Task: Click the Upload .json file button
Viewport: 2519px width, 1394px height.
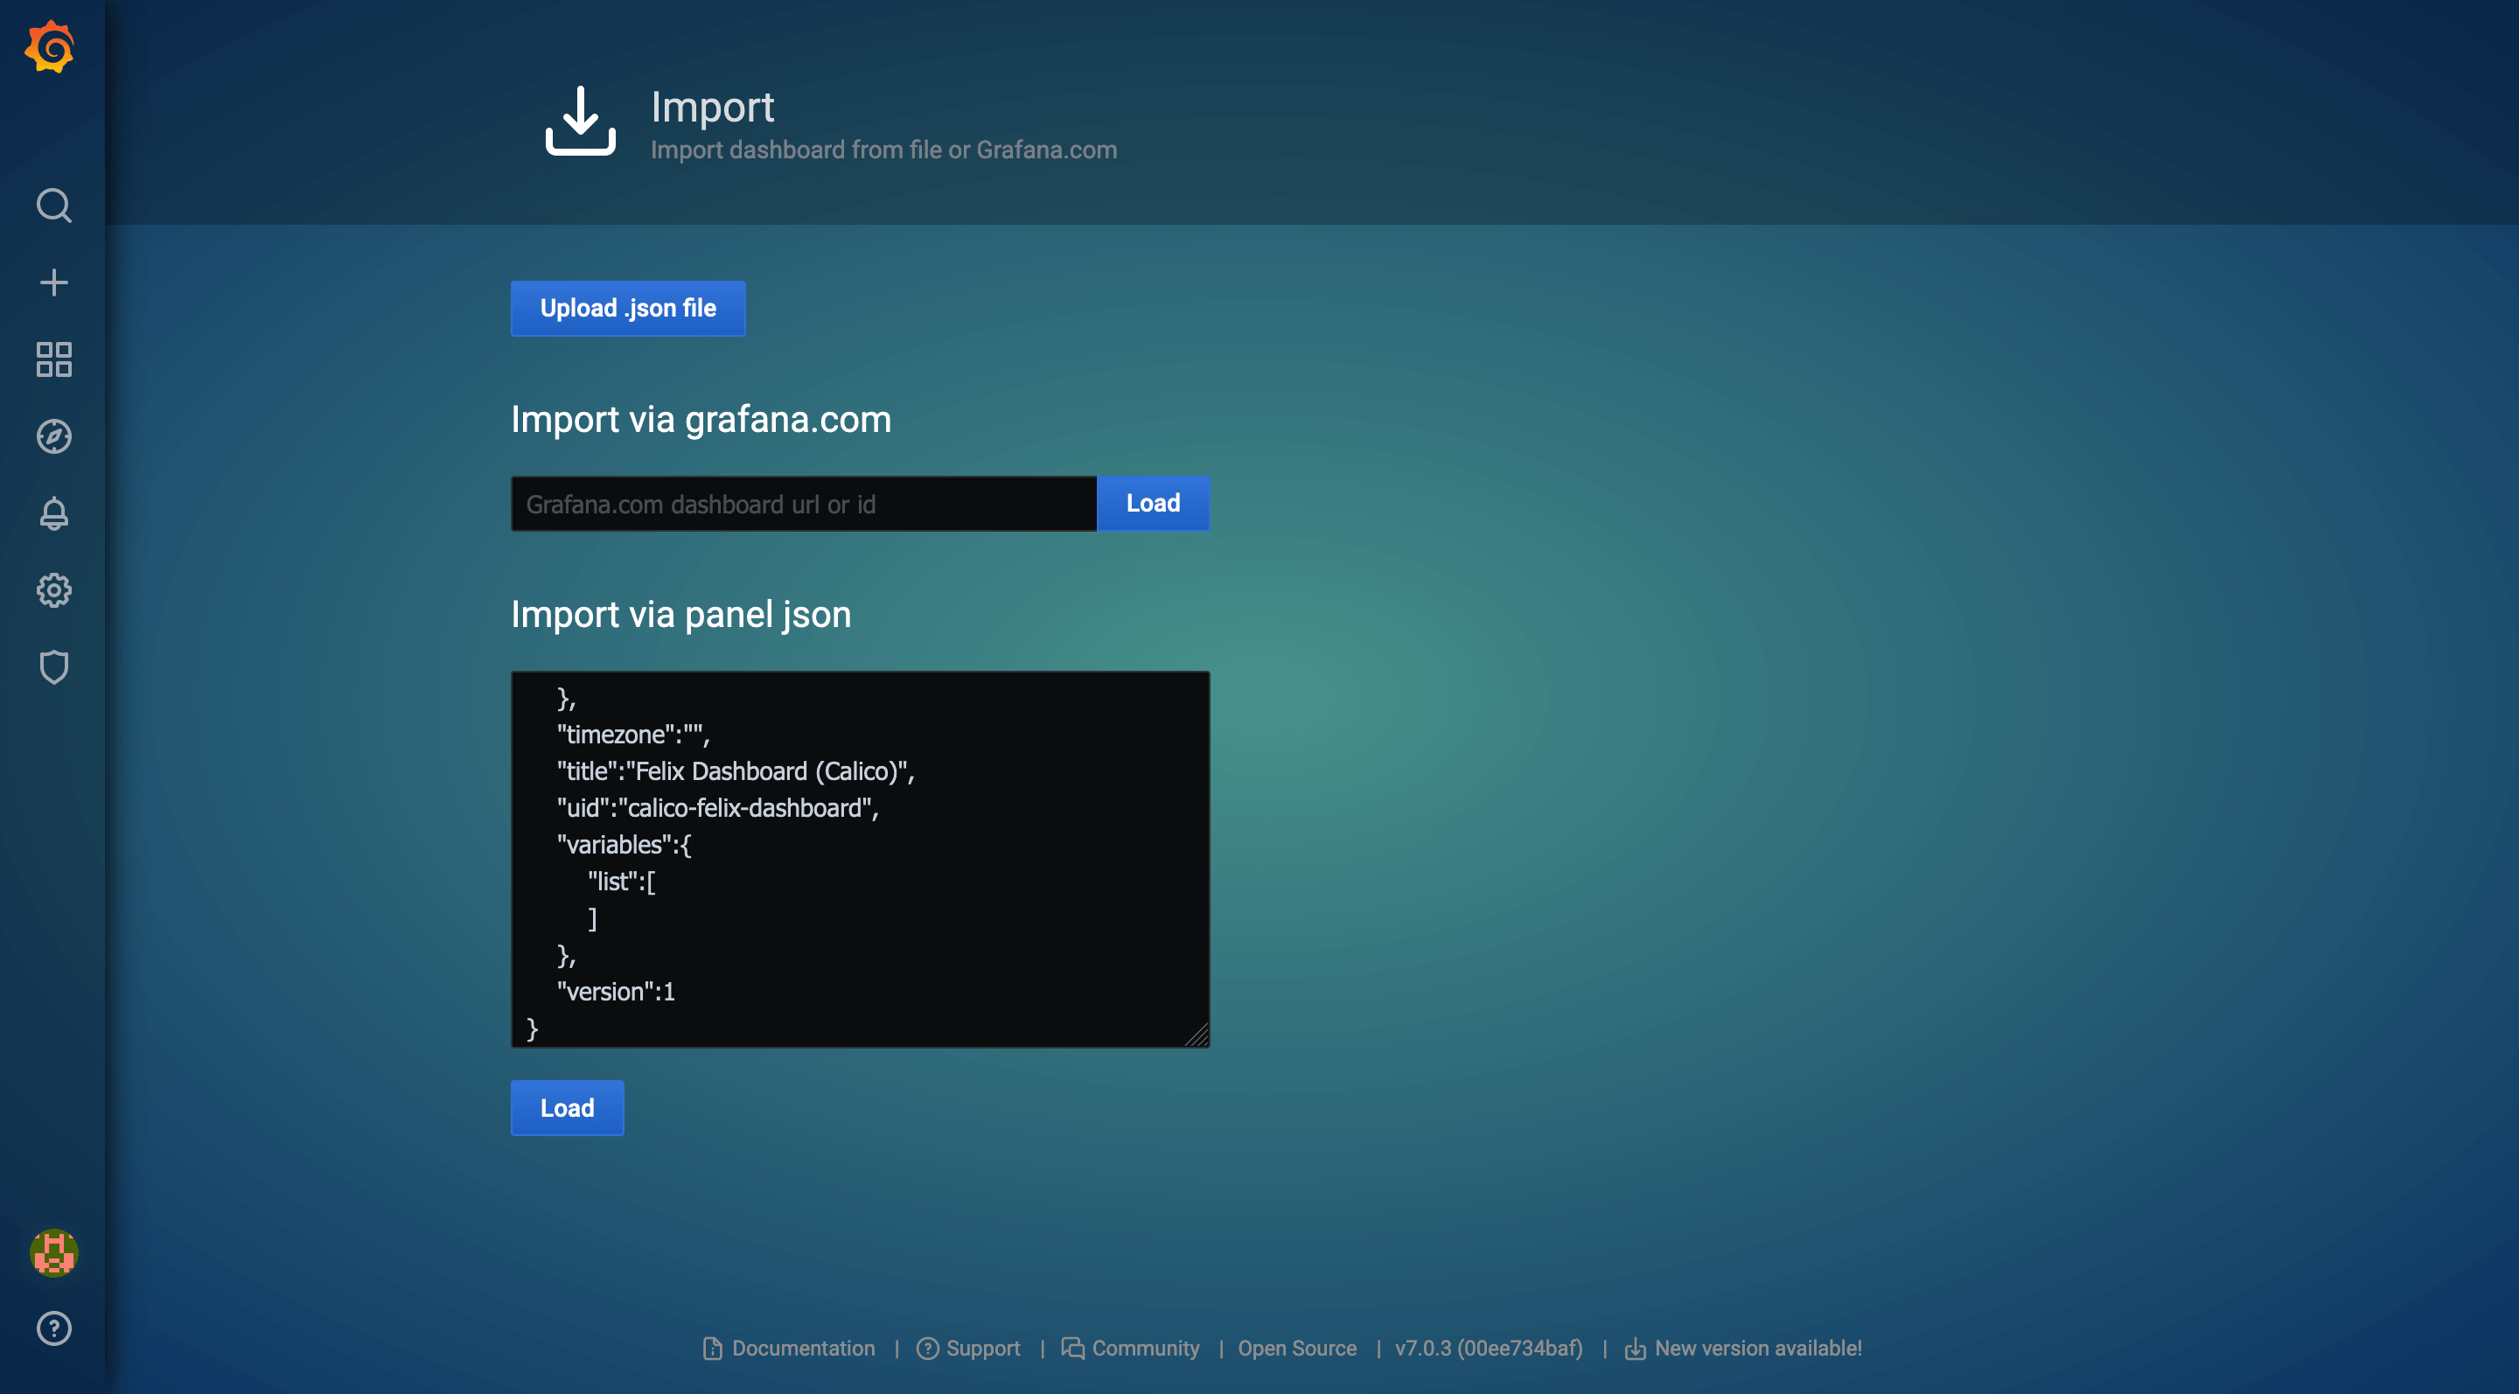Action: [628, 309]
